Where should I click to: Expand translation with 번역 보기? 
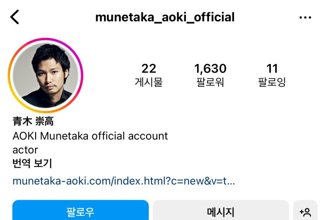(x=32, y=163)
